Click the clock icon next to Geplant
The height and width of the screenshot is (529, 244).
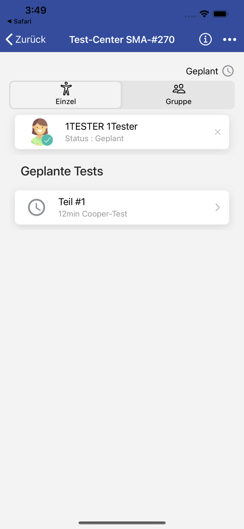[228, 71]
